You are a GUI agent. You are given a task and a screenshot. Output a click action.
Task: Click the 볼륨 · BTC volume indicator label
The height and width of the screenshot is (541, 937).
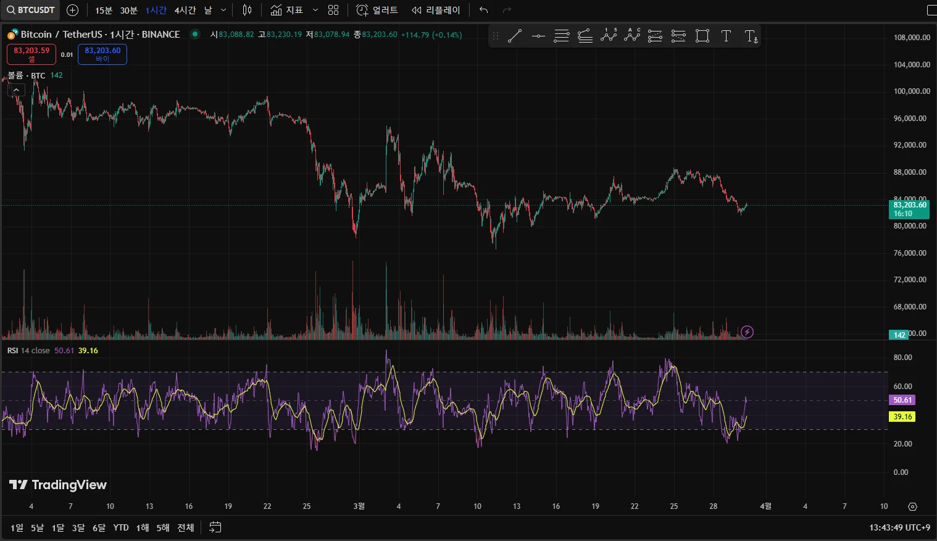[x=27, y=75]
